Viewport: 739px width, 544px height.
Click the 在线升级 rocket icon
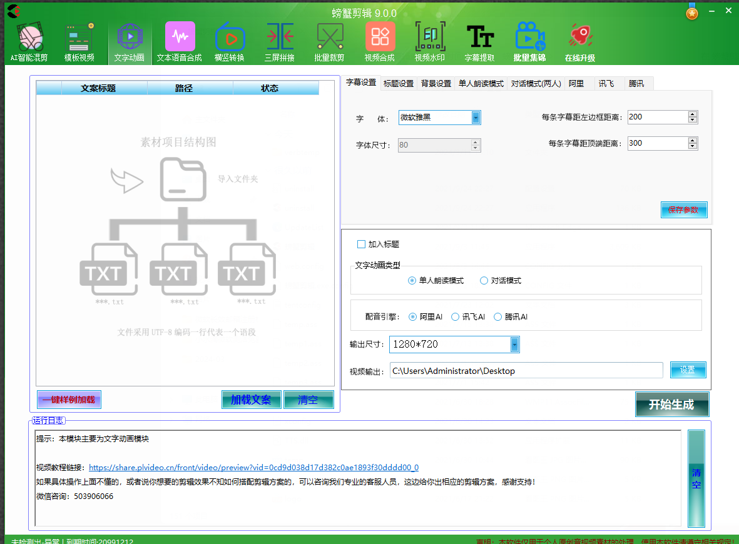(x=580, y=37)
